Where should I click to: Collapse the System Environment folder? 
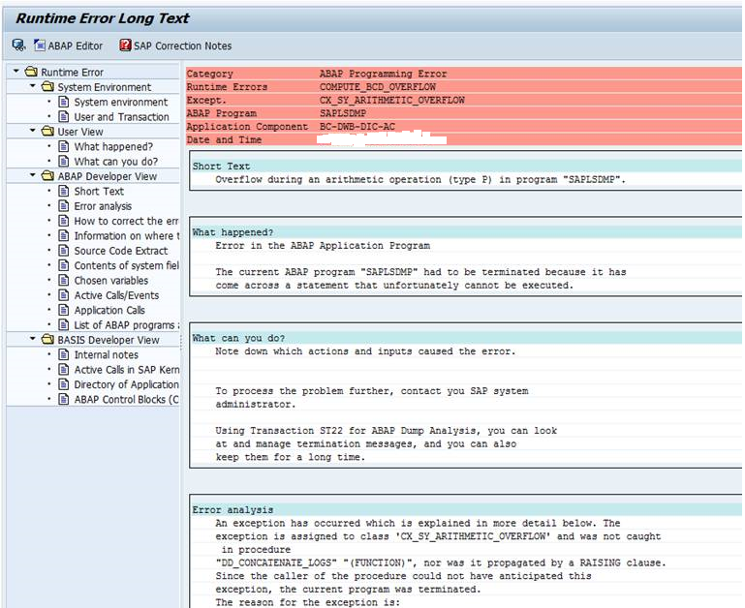click(33, 86)
